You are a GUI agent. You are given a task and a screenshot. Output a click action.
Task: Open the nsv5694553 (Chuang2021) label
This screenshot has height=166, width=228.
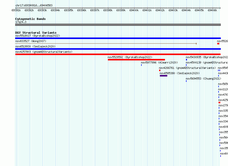tap(203, 79)
